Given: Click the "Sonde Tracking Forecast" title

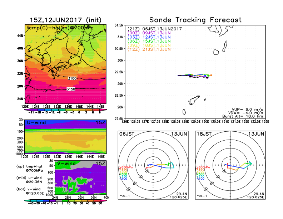Looking at the screenshot, I should pos(195,20).
